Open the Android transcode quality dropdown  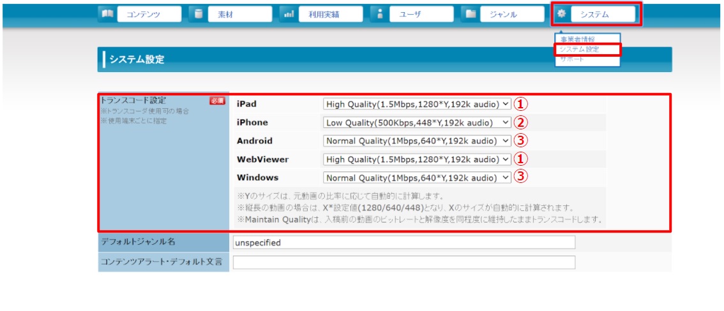tap(418, 141)
